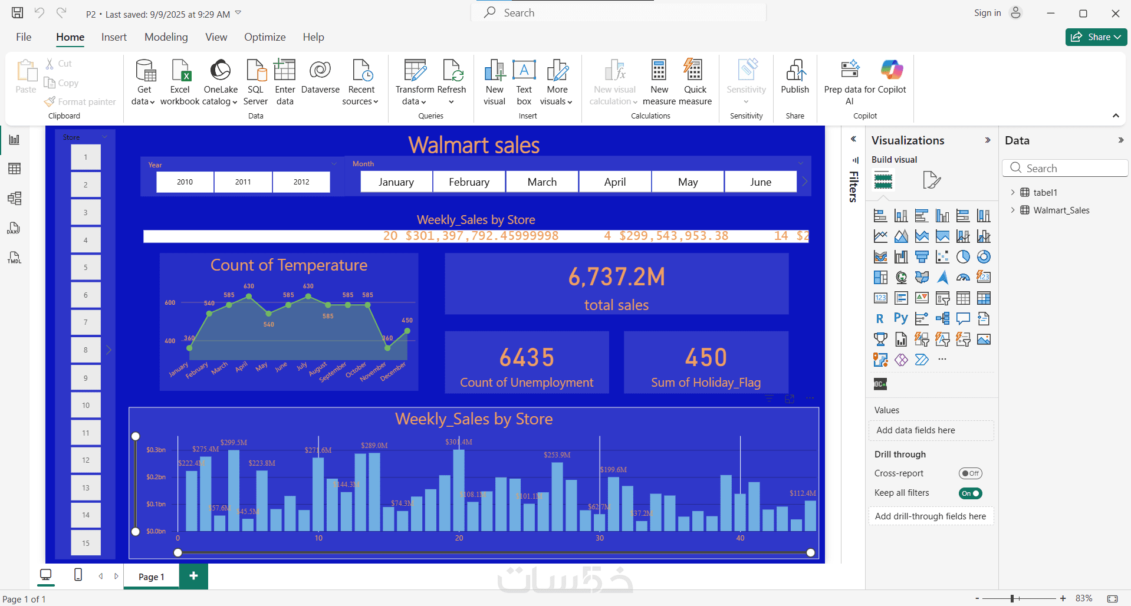
Task: Expand the Filters pane
Action: (x=853, y=139)
